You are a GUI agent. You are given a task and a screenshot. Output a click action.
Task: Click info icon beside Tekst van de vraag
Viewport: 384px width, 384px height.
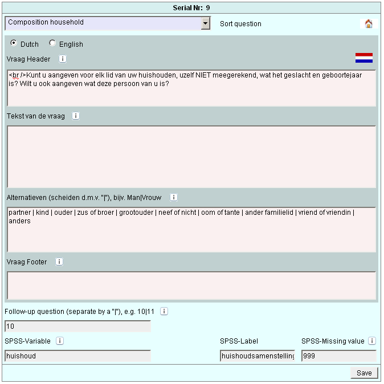coord(76,116)
